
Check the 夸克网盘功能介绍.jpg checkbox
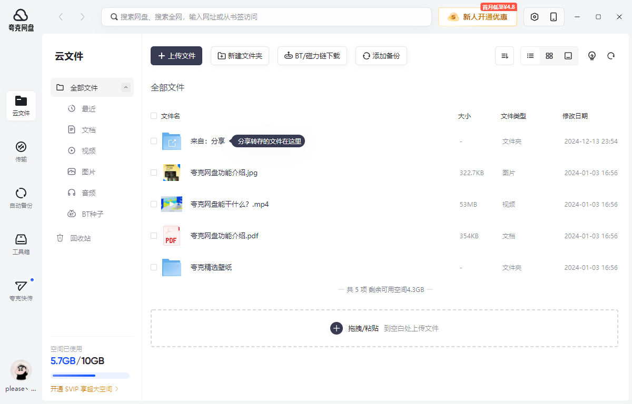[154, 173]
